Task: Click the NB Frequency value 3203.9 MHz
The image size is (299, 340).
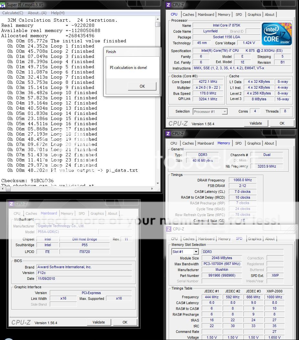Action: coord(267,166)
